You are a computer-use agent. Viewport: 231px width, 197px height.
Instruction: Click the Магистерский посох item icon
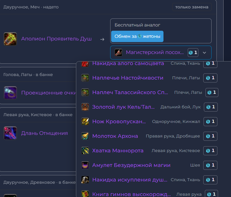118,53
